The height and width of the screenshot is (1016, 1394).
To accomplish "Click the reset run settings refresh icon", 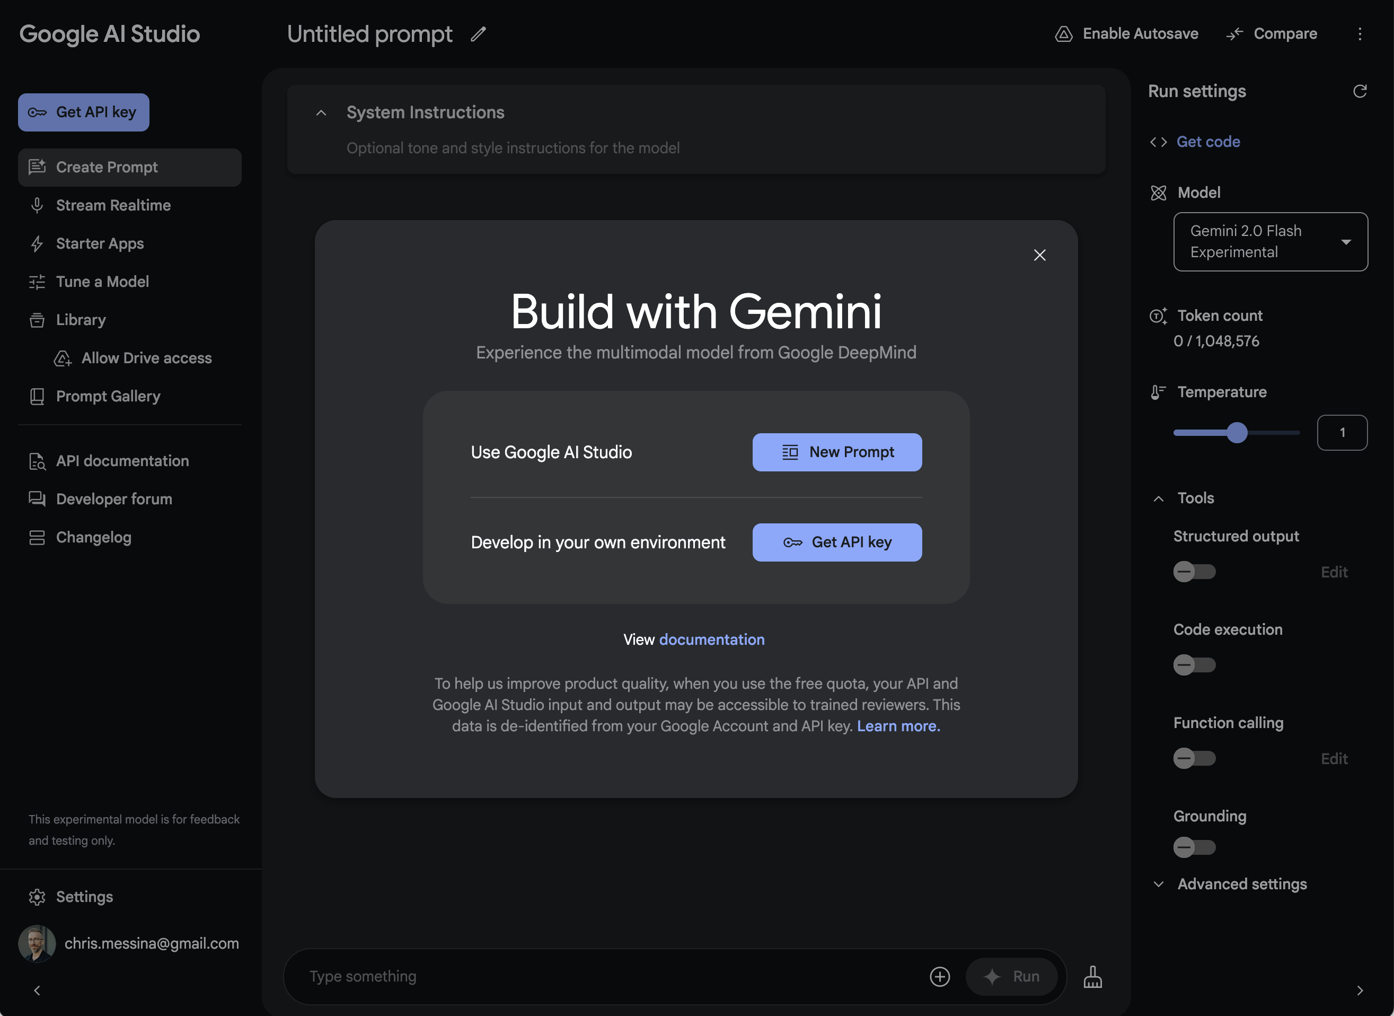I will pyautogui.click(x=1360, y=91).
